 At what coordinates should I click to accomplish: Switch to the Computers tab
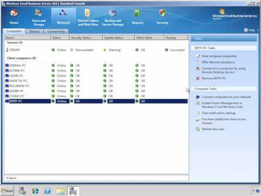tap(14, 31)
